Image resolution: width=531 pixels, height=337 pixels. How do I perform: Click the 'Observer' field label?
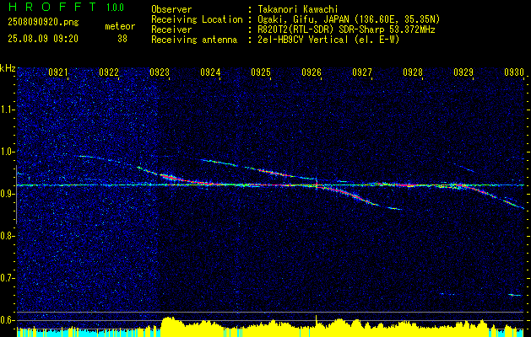(x=171, y=9)
